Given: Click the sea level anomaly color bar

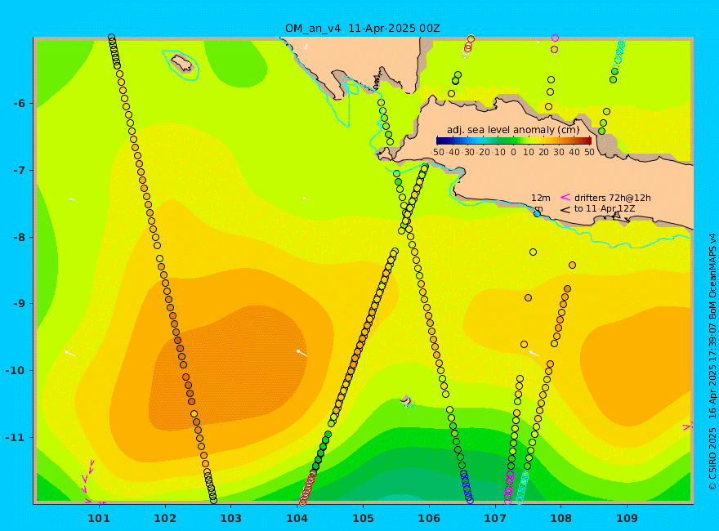Looking at the screenshot, I should click(514, 141).
